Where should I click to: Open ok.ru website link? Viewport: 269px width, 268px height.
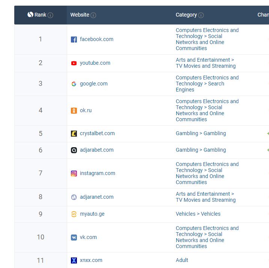click(86, 110)
